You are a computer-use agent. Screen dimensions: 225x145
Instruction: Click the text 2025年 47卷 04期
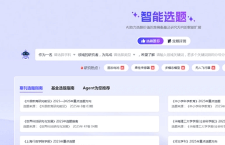(x=85, y=126)
